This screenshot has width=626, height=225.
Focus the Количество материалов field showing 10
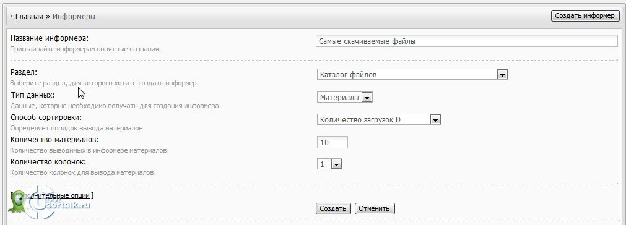point(332,142)
